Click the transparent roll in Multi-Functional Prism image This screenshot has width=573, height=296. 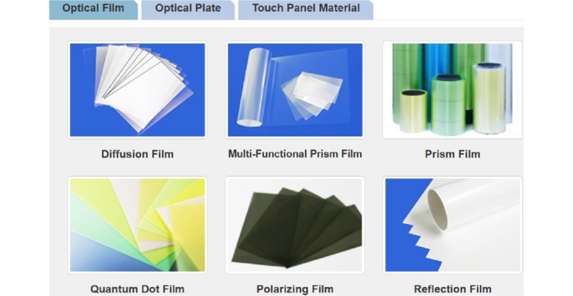point(254,88)
